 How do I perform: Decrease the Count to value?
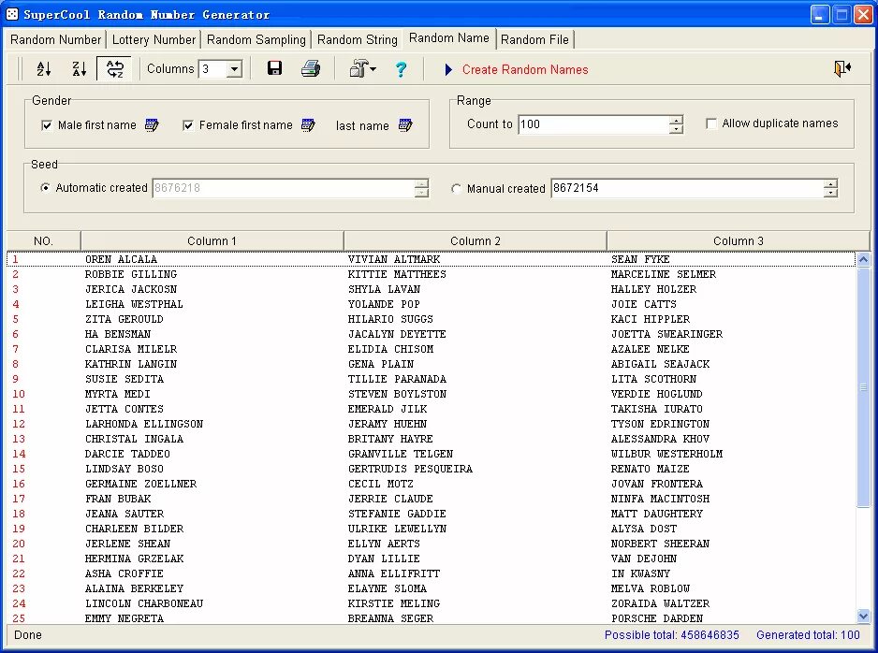tap(676, 129)
